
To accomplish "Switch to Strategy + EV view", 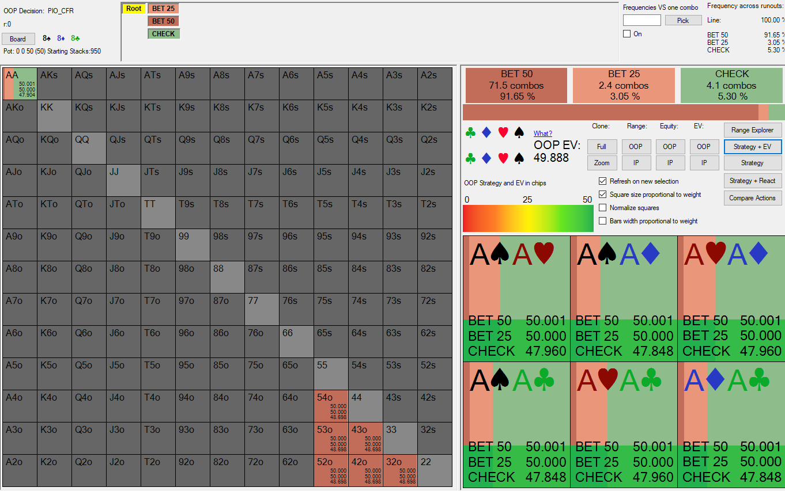I will point(753,147).
